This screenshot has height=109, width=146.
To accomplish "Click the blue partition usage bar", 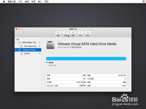I will tap(86, 59).
